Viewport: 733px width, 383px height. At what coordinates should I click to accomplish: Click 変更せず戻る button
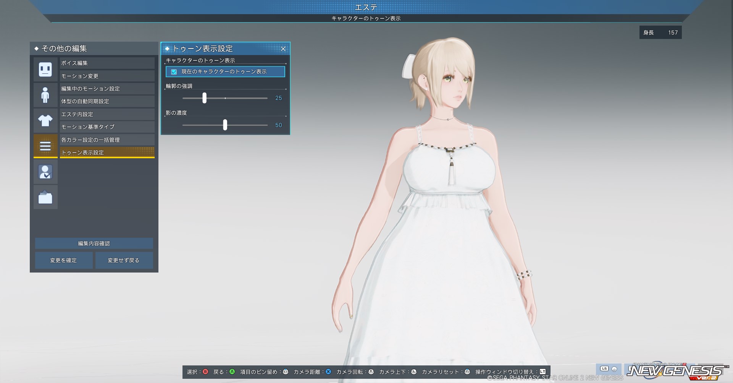(124, 260)
